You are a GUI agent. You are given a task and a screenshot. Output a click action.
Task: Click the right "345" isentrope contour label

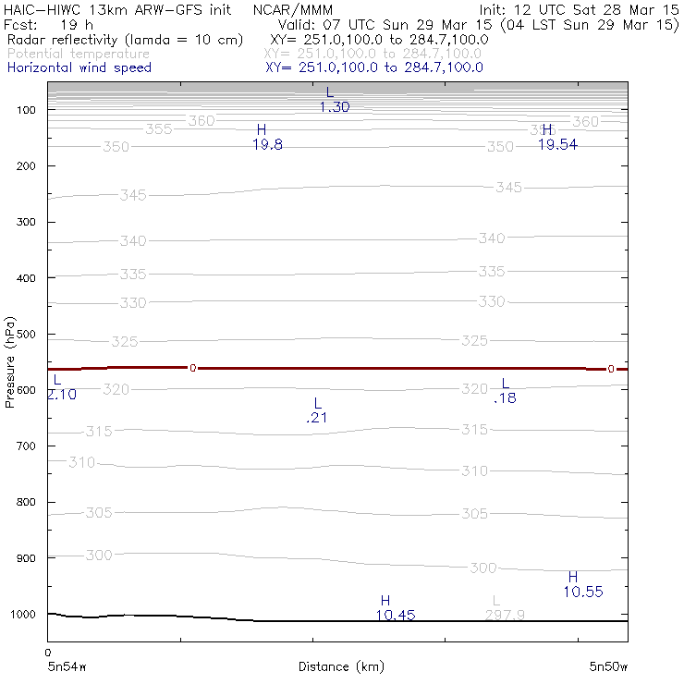point(508,188)
